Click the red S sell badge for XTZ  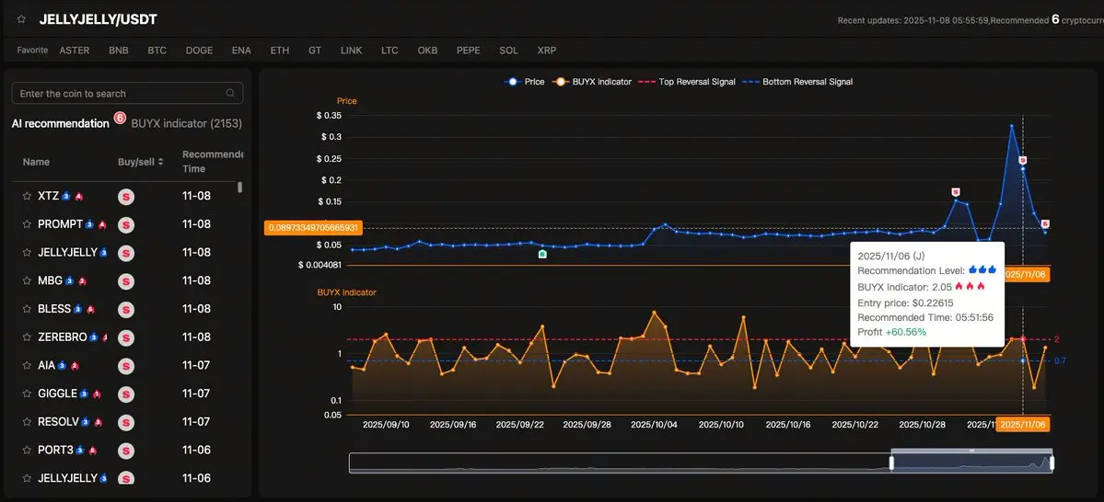(x=126, y=196)
